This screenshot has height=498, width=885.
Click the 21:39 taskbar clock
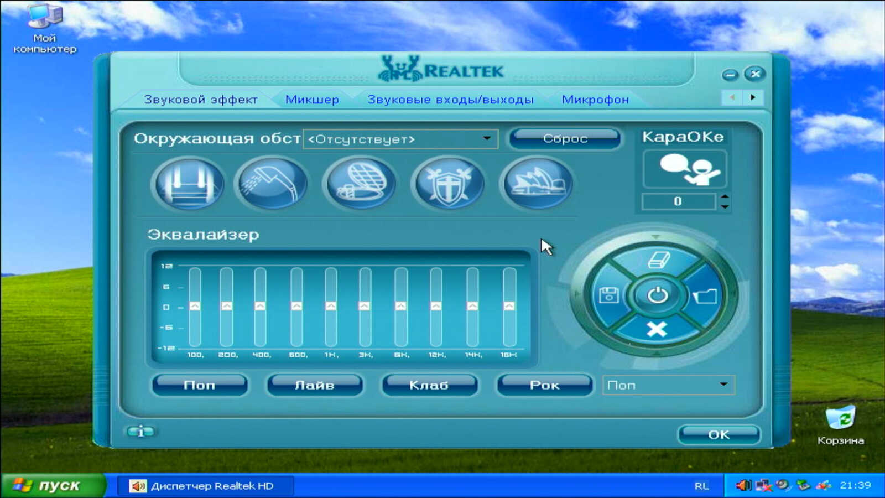coord(855,485)
